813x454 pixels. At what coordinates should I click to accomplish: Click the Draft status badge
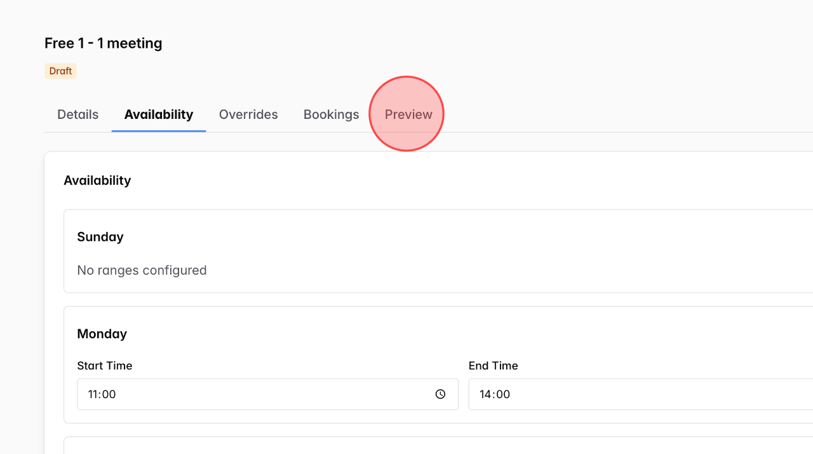click(60, 71)
